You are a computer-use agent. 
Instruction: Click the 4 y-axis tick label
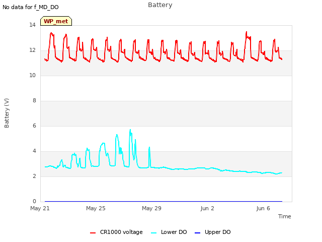click(x=34, y=151)
